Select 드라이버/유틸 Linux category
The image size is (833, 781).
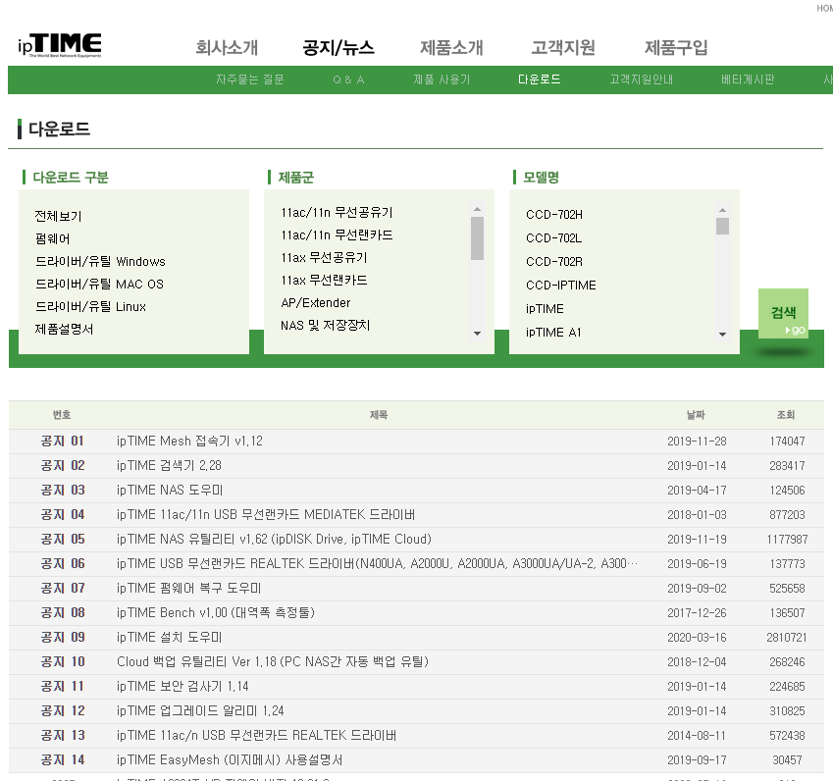click(90, 306)
